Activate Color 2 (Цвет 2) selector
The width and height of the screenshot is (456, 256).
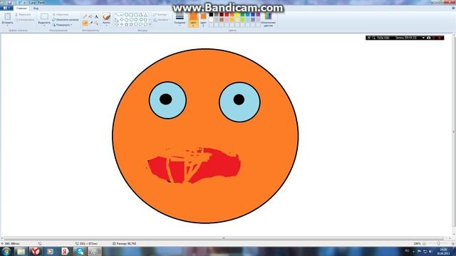click(x=203, y=20)
